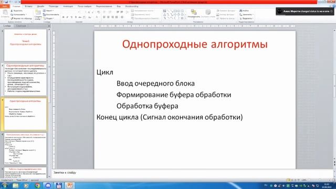Switch to the Outline (Структура) pane tab
The height and width of the screenshot is (189, 336).
(21, 26)
